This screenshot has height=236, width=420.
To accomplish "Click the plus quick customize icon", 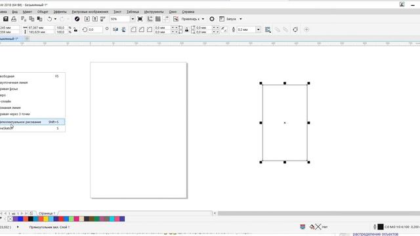I will point(306,29).
